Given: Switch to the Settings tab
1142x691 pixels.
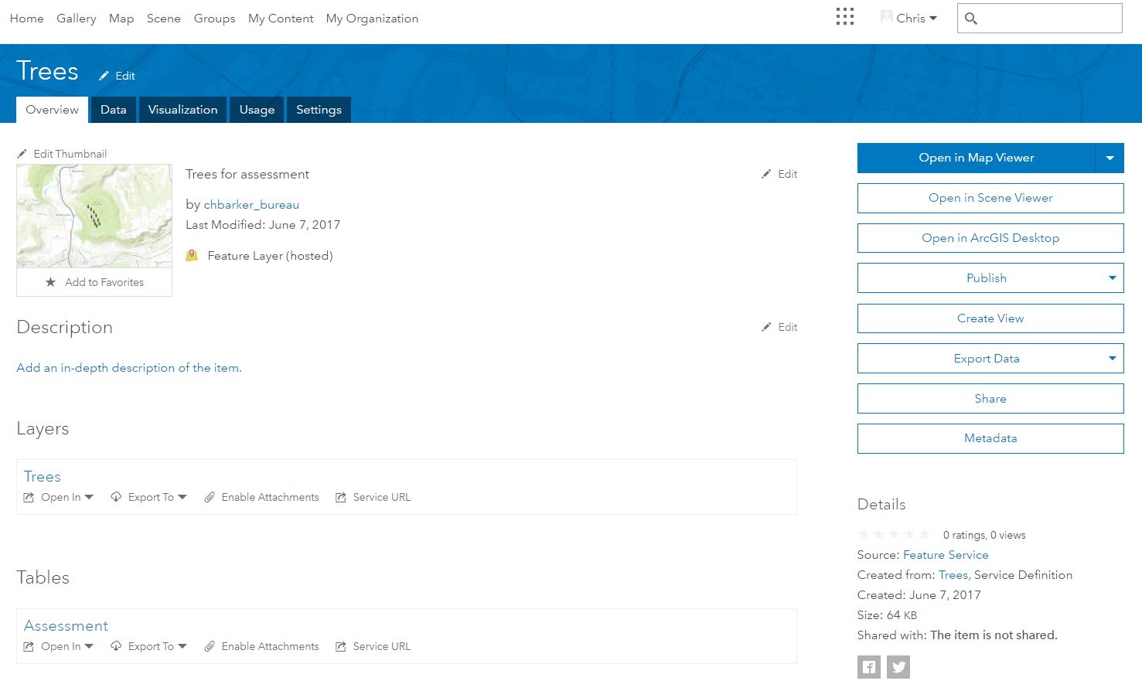Looking at the screenshot, I should (319, 110).
